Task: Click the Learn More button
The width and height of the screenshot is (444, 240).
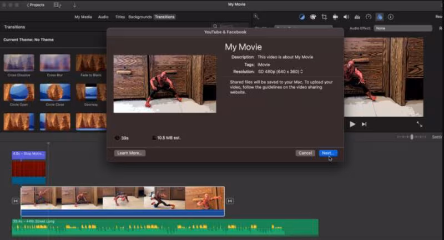Action: click(130, 153)
